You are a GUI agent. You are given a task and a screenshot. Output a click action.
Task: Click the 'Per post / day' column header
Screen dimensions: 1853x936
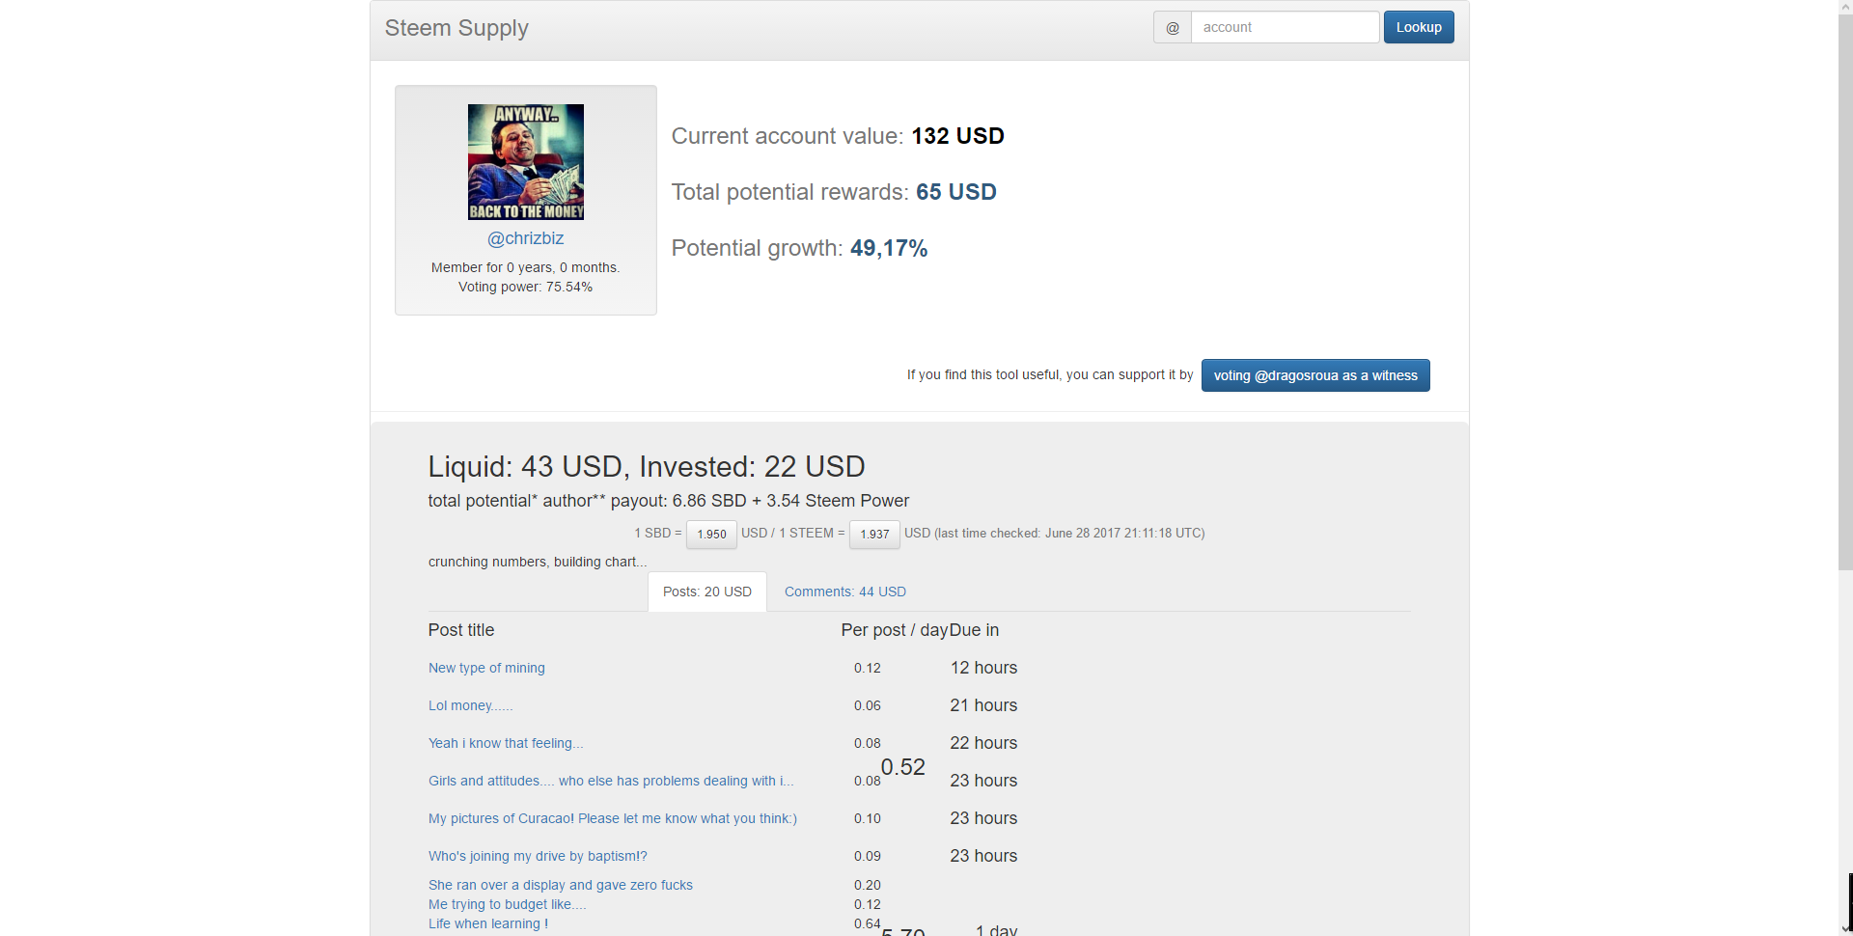tap(894, 630)
